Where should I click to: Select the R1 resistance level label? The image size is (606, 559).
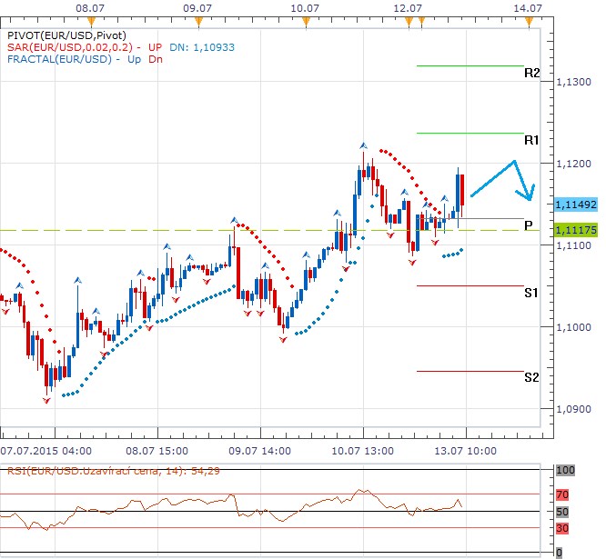pos(532,140)
